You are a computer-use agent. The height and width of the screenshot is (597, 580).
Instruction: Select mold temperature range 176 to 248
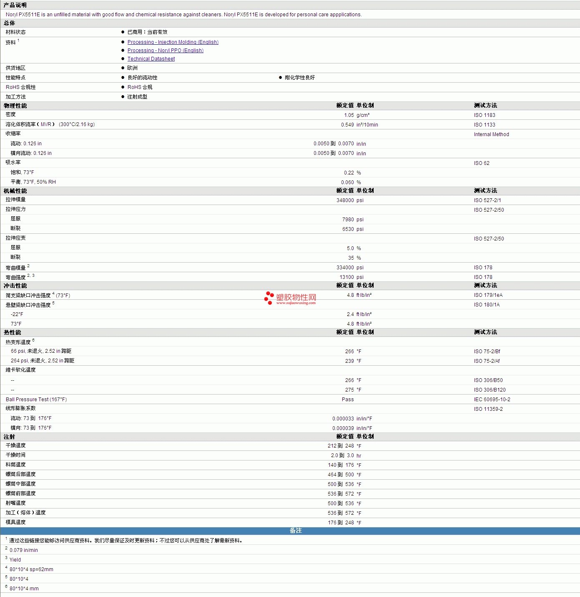click(x=341, y=523)
